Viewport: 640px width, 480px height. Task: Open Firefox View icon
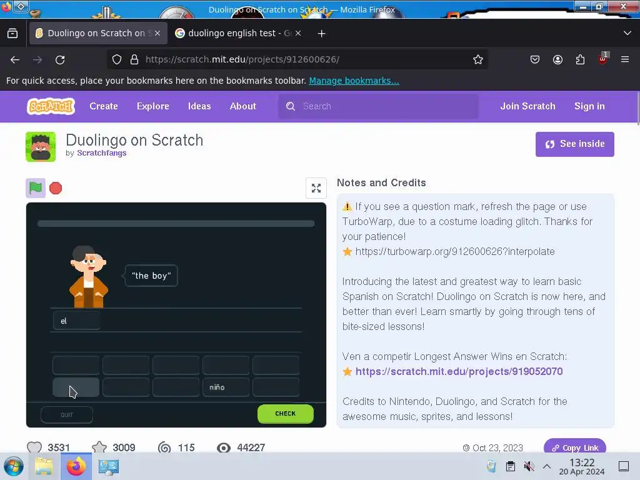point(12,34)
